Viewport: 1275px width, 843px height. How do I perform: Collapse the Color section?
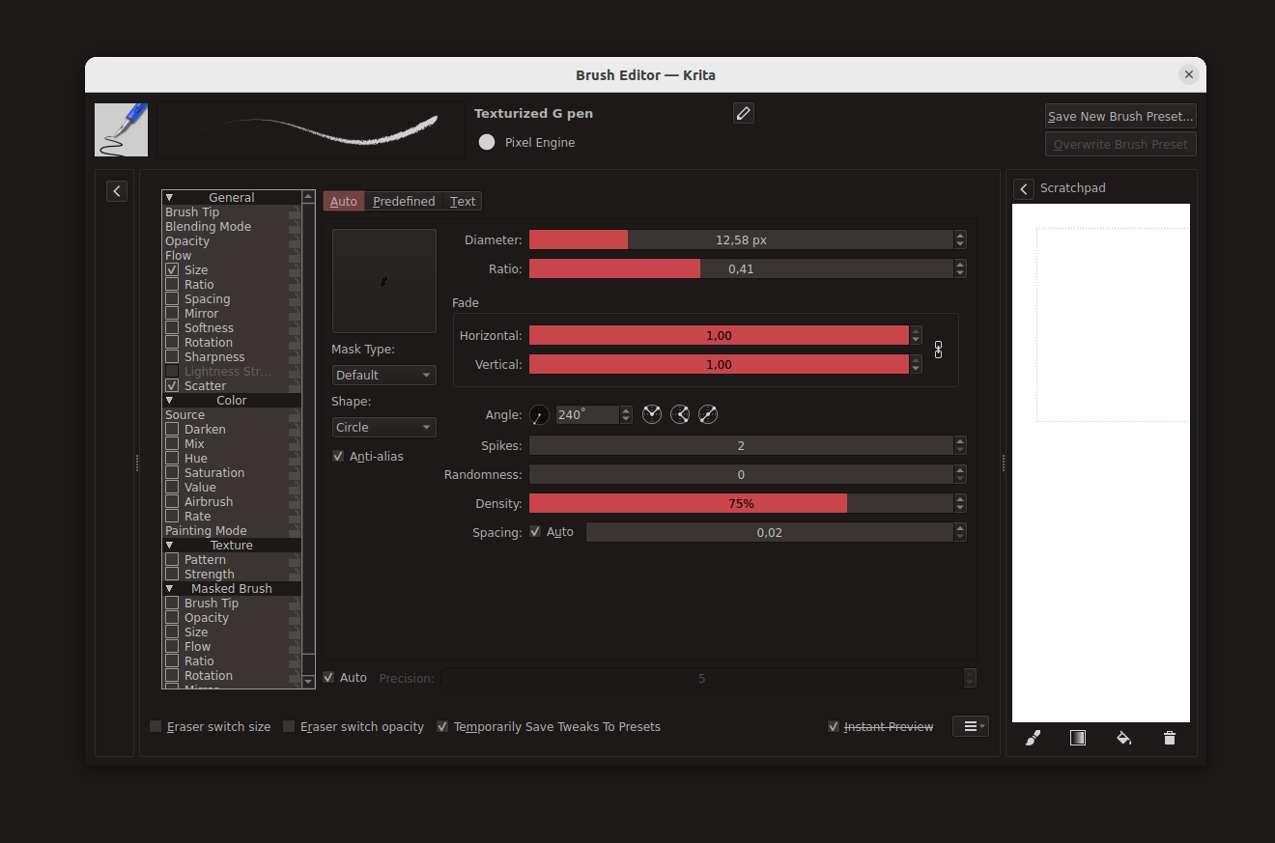169,401
